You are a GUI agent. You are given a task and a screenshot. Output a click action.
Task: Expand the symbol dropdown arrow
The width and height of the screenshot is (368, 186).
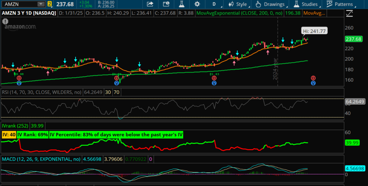(x=41, y=4)
